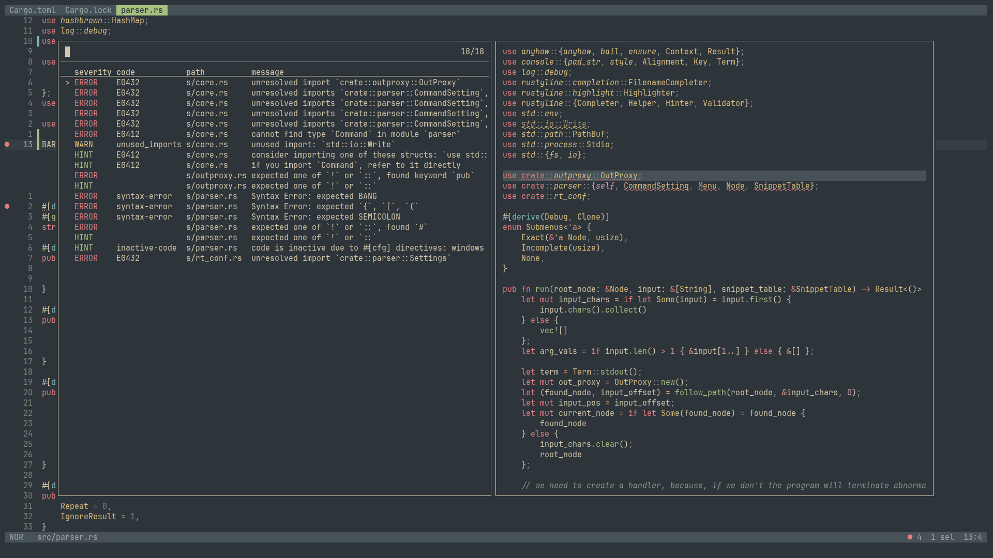This screenshot has height=558, width=993.
Task: Select the inactive-code hint row
Action: pyautogui.click(x=275, y=248)
